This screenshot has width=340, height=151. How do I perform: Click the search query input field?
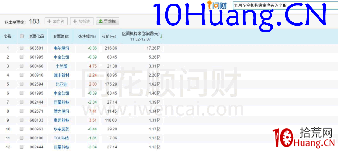point(286,6)
